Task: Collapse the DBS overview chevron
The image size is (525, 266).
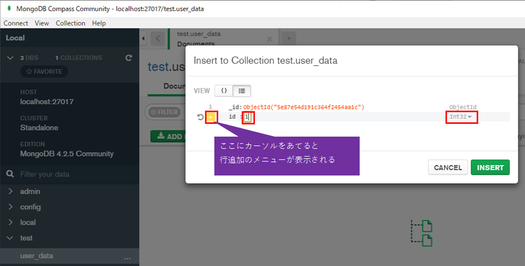Action: pos(11,58)
